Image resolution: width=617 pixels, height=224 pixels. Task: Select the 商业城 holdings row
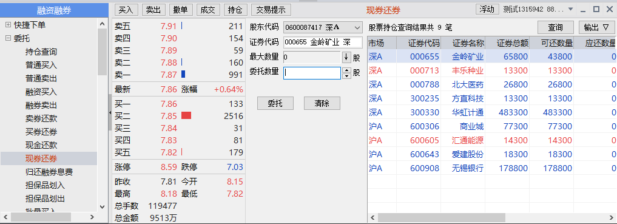click(492, 126)
